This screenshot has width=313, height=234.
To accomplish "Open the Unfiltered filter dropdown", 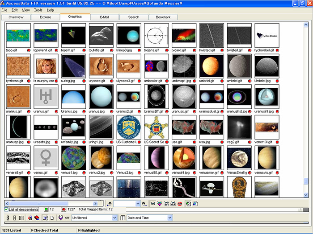I will 114,218.
